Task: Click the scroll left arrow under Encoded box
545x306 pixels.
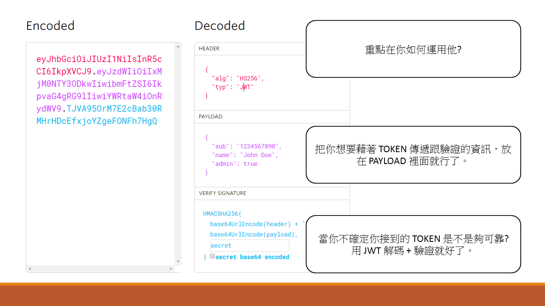Action: coord(30,269)
